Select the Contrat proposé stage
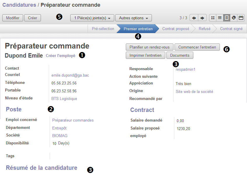Image resolution: width=247 pixels, height=185 pixels. (x=176, y=29)
